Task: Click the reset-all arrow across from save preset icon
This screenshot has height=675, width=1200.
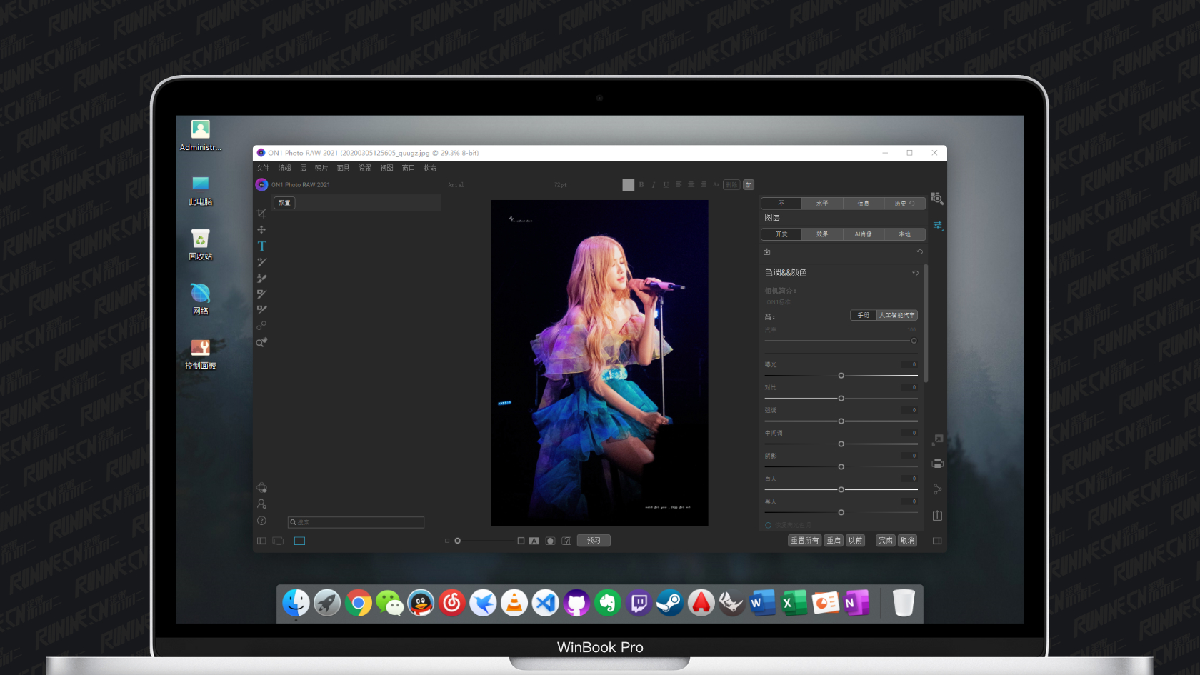Action: tap(920, 251)
